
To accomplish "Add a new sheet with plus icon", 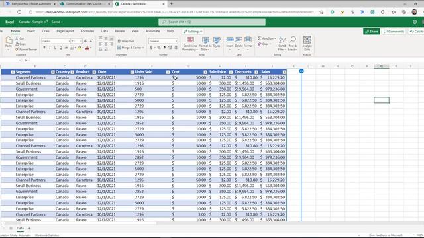I will pos(29,228).
